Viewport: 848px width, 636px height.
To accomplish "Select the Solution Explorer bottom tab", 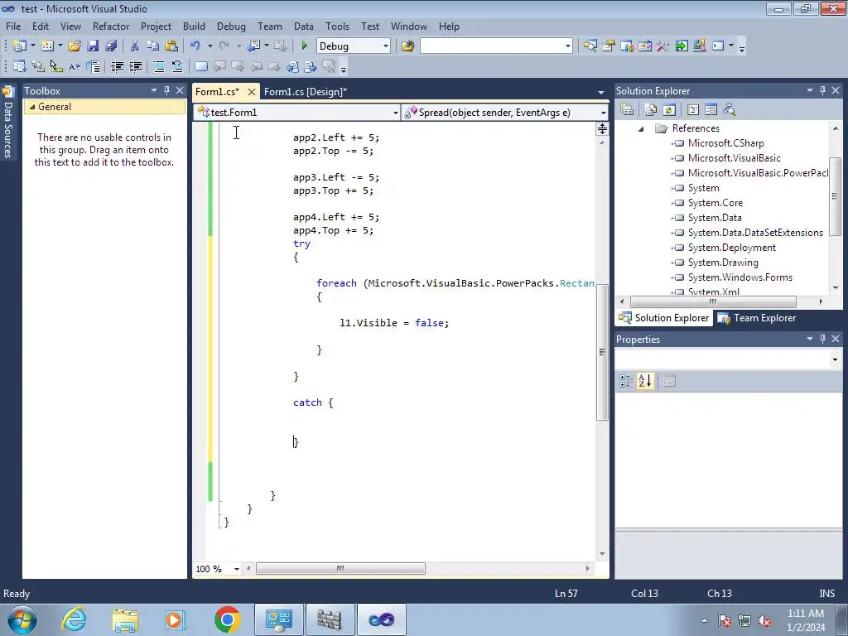I will [x=664, y=318].
